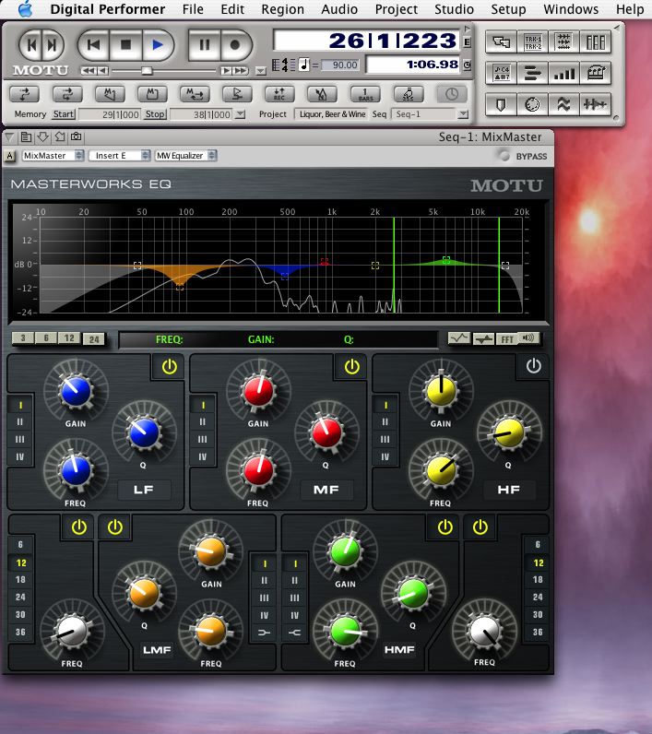Image resolution: width=652 pixels, height=734 pixels.
Task: Toggle the LF band power button
Action: coord(169,366)
